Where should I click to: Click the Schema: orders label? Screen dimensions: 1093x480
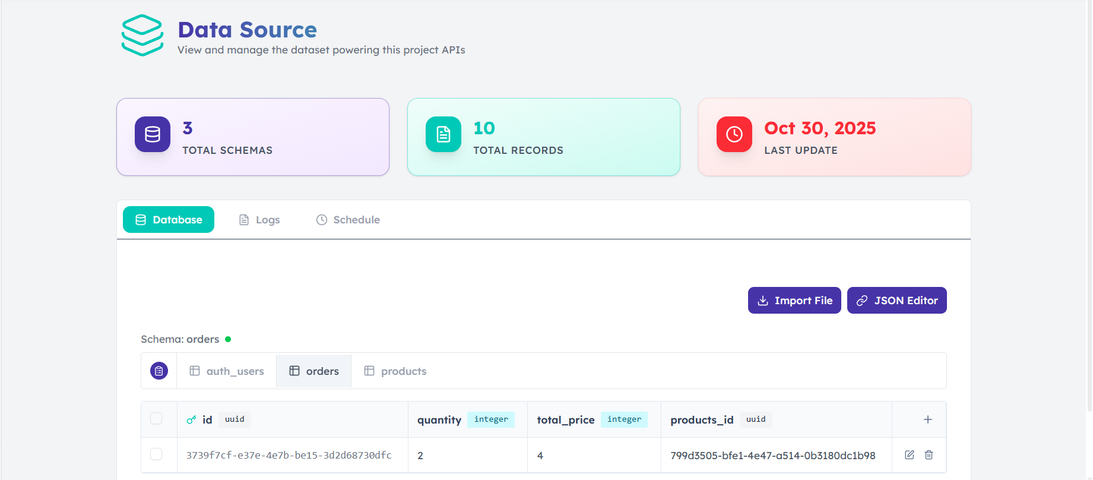click(180, 339)
